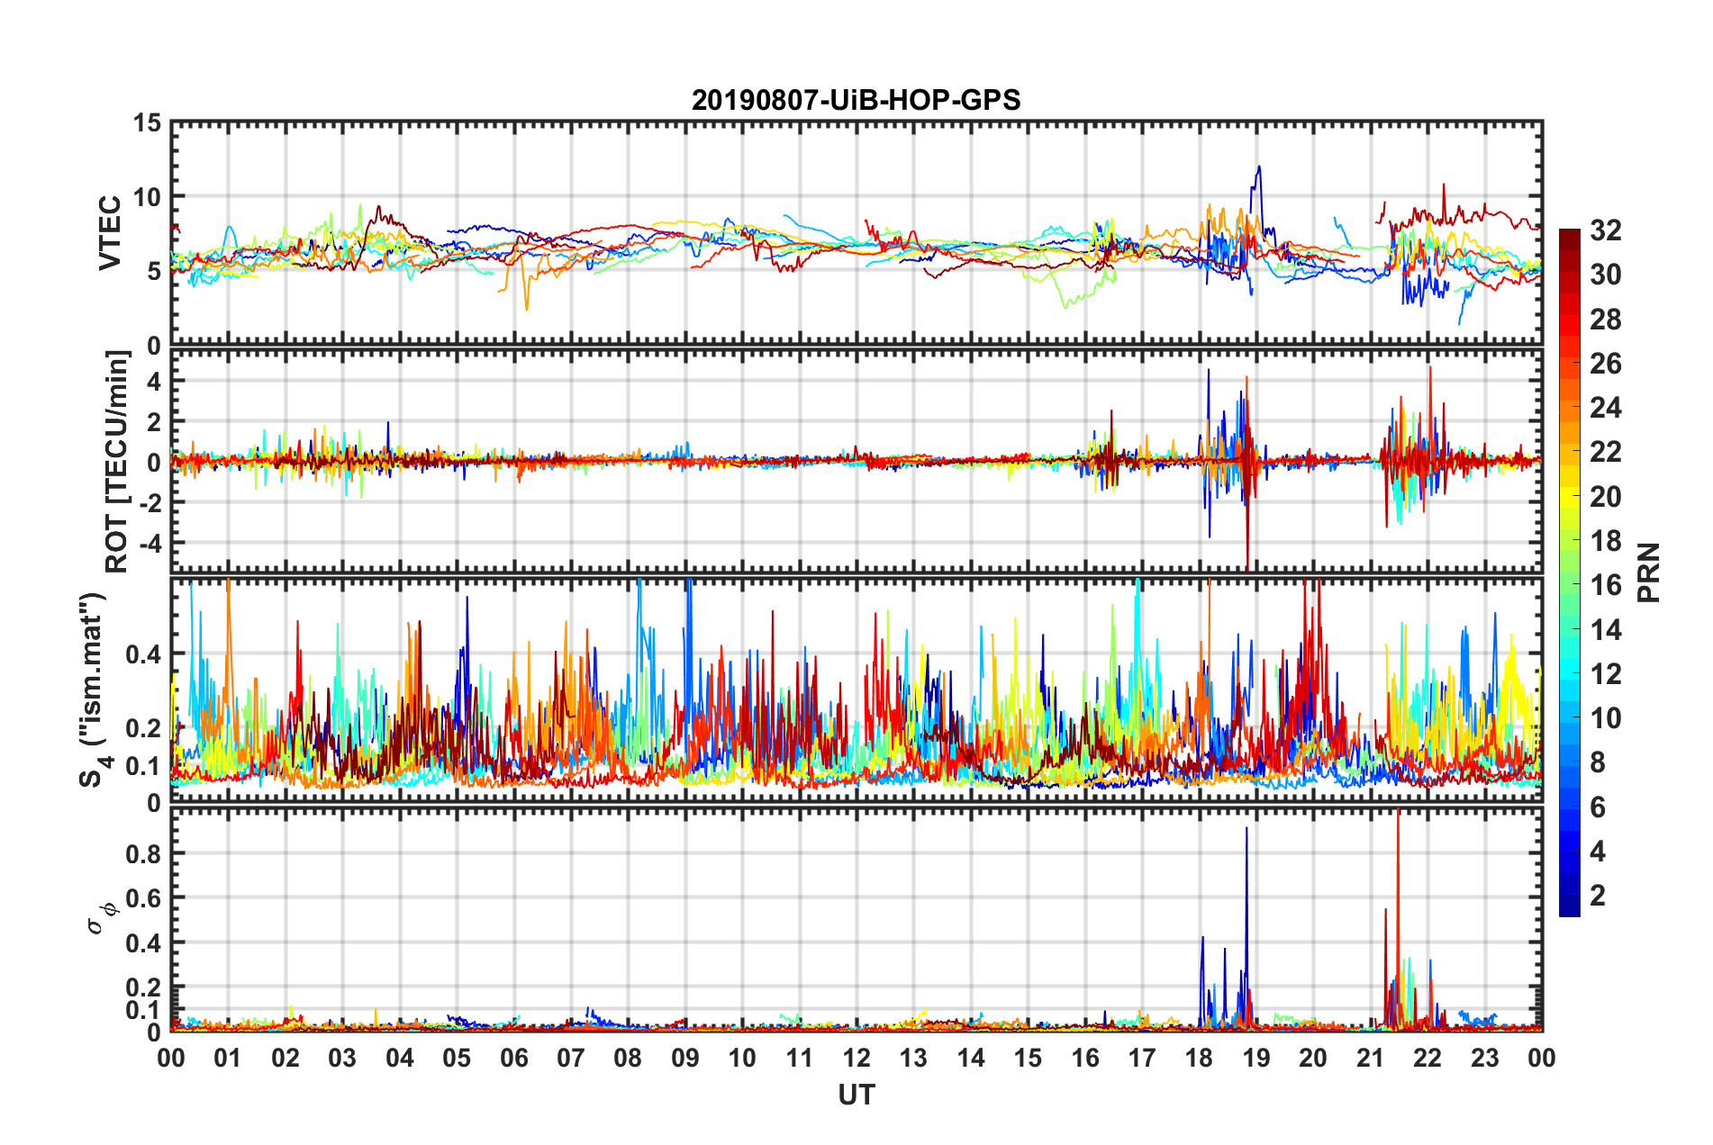Select the UT x-axis label

coord(856,1095)
